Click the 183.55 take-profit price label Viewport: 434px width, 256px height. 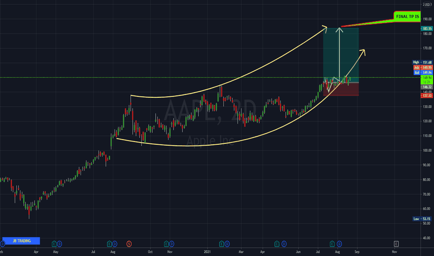click(427, 28)
